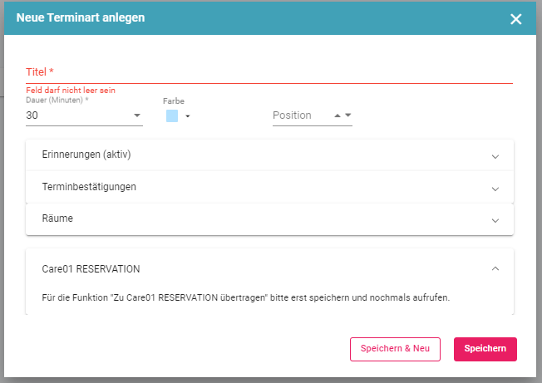Click the Position input field
This screenshot has height=383, width=542.
(301, 115)
